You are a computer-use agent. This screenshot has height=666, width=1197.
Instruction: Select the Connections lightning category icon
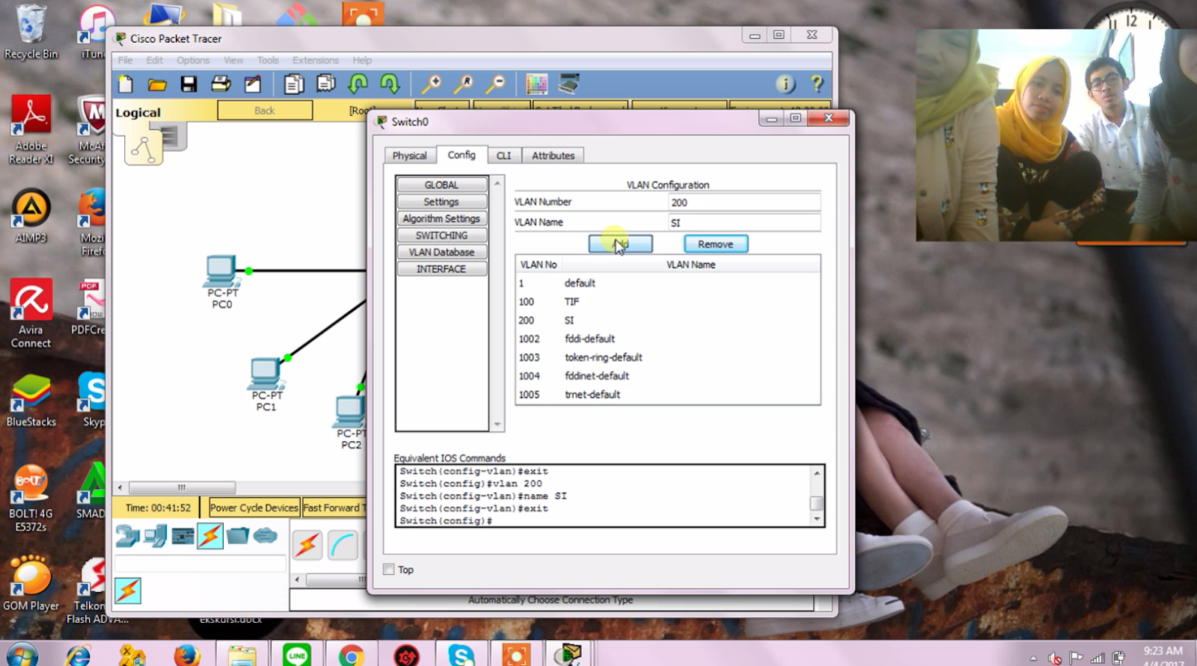click(x=210, y=536)
